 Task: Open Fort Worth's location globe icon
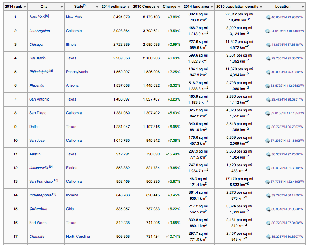(269, 223)
